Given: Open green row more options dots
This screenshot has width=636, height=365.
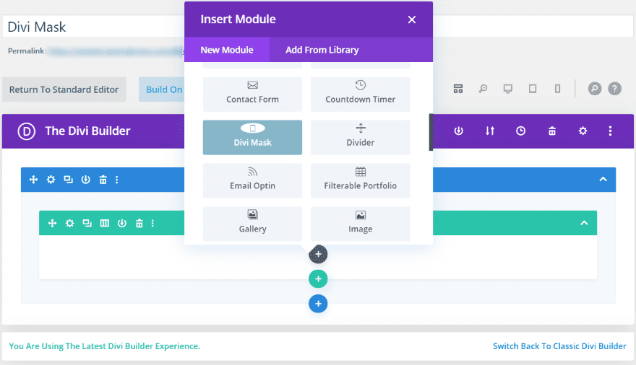Looking at the screenshot, I should (153, 223).
